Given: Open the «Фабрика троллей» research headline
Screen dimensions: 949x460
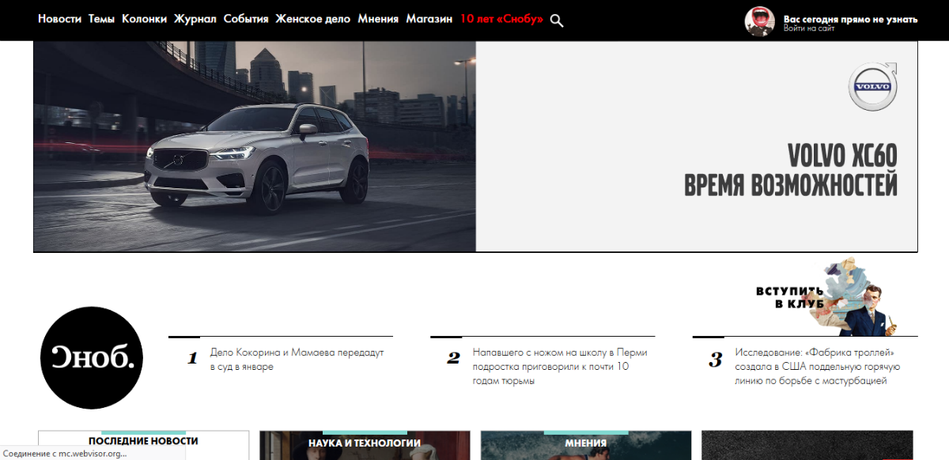Looking at the screenshot, I should (819, 367).
